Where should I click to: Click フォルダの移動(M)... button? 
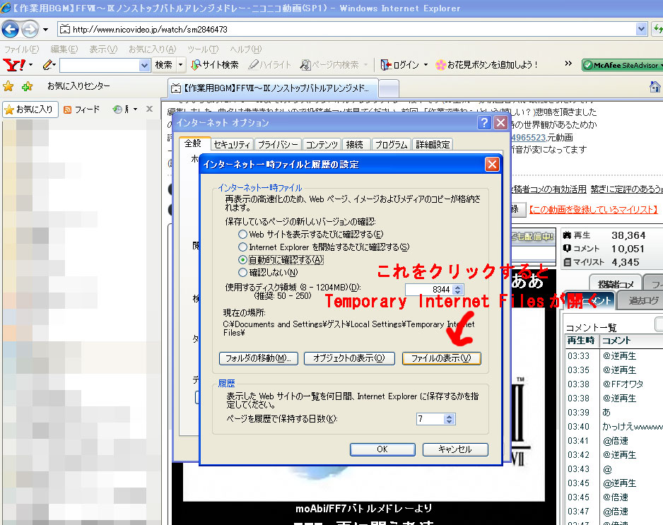tap(259, 358)
